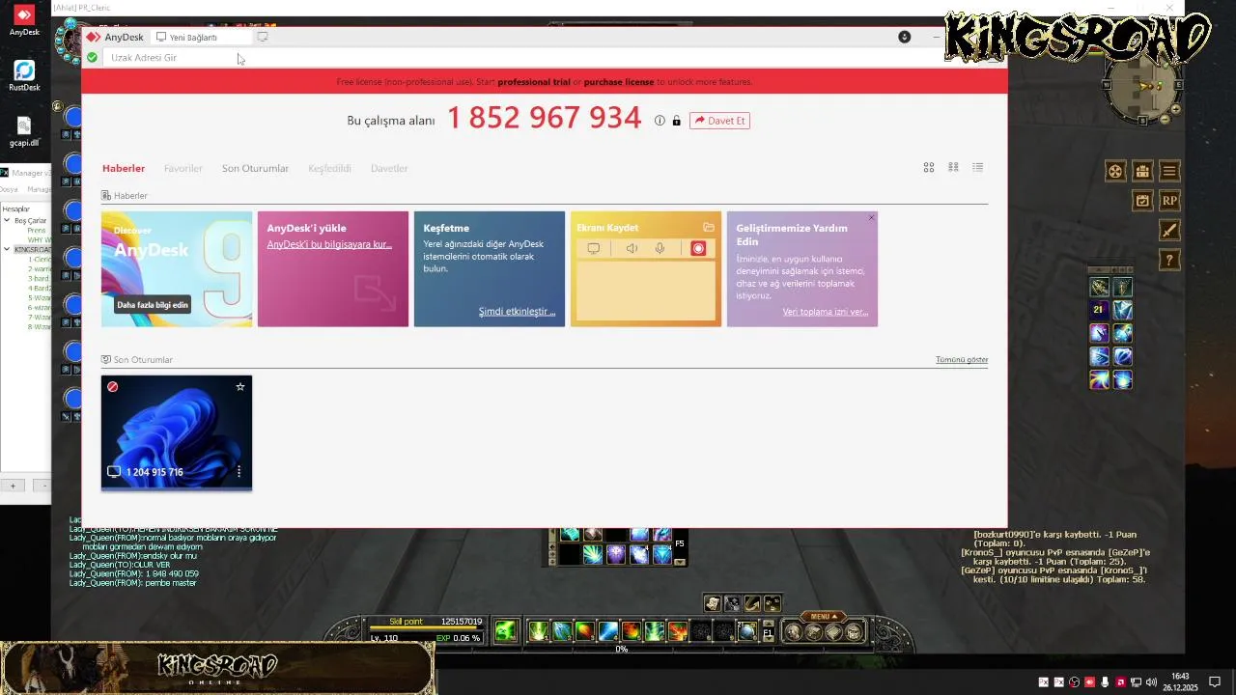Start screen recording with red record button
The image size is (1236, 695).
pos(698,248)
